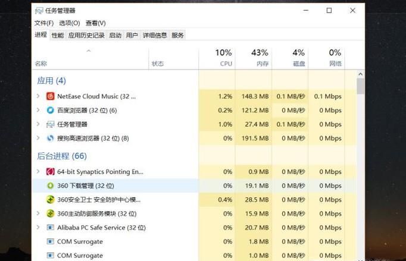Image resolution: width=406 pixels, height=261 pixels.
Task: Expand the NetEase Cloud Music process group
Action: (38, 96)
